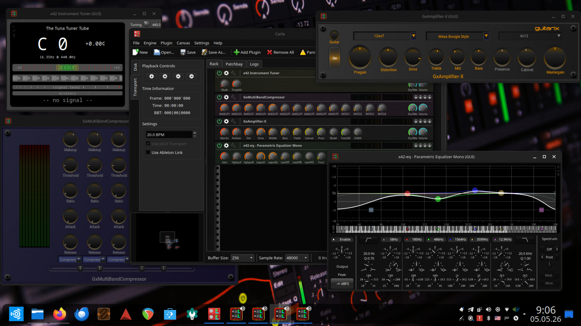
Task: Click the BPM tempo input field
Action: [169, 135]
